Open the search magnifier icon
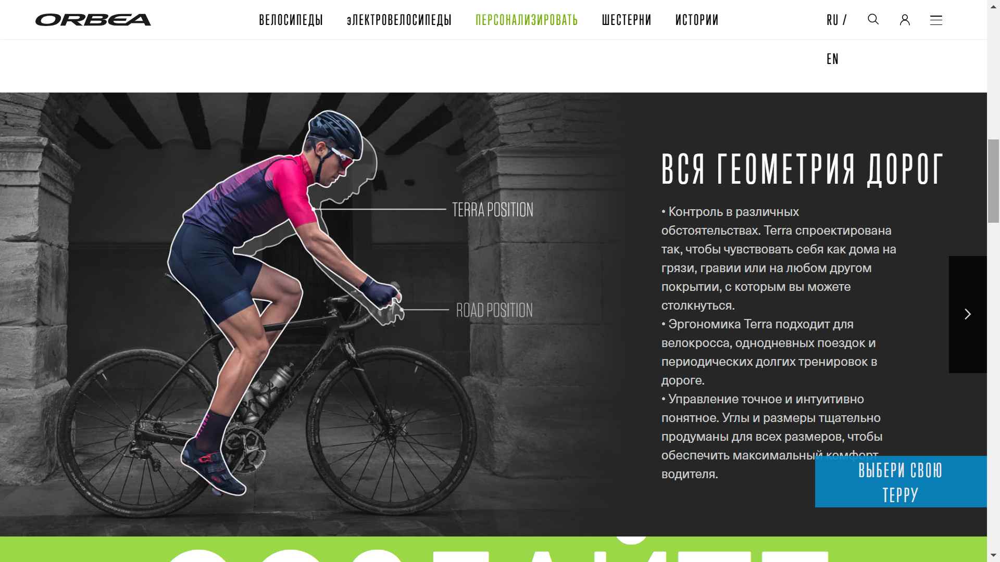The width and height of the screenshot is (1000, 562). pyautogui.click(x=873, y=19)
